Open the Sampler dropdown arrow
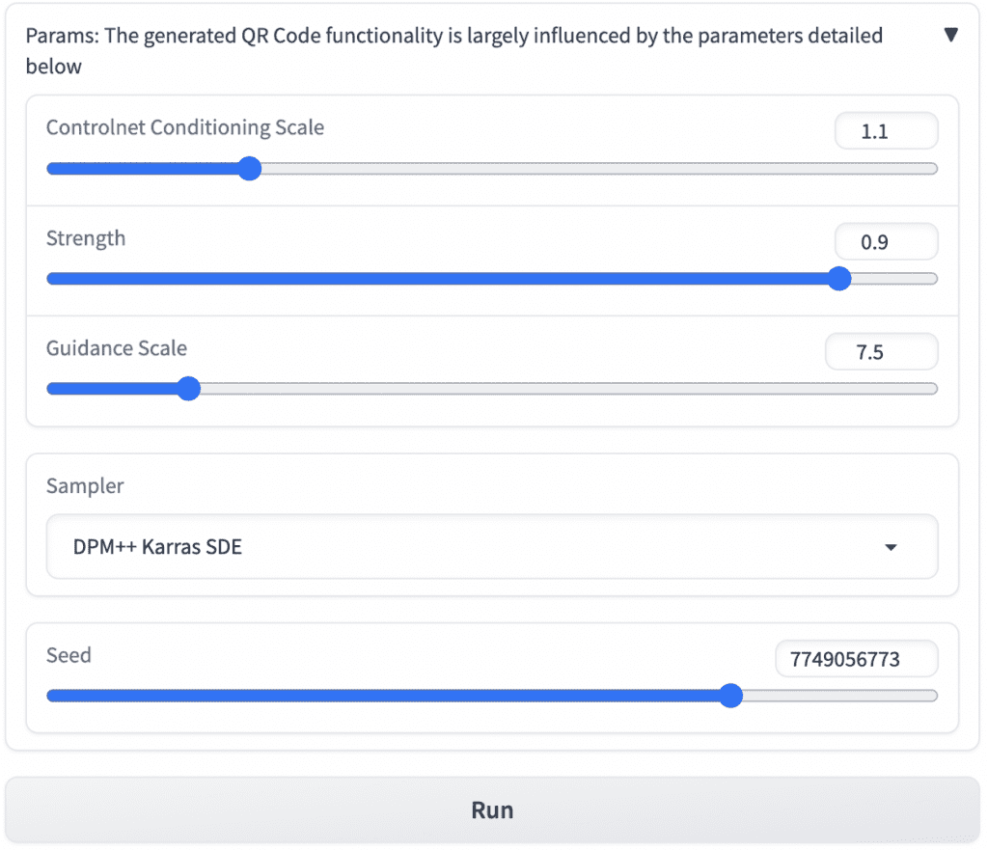The image size is (988, 850). [x=891, y=547]
